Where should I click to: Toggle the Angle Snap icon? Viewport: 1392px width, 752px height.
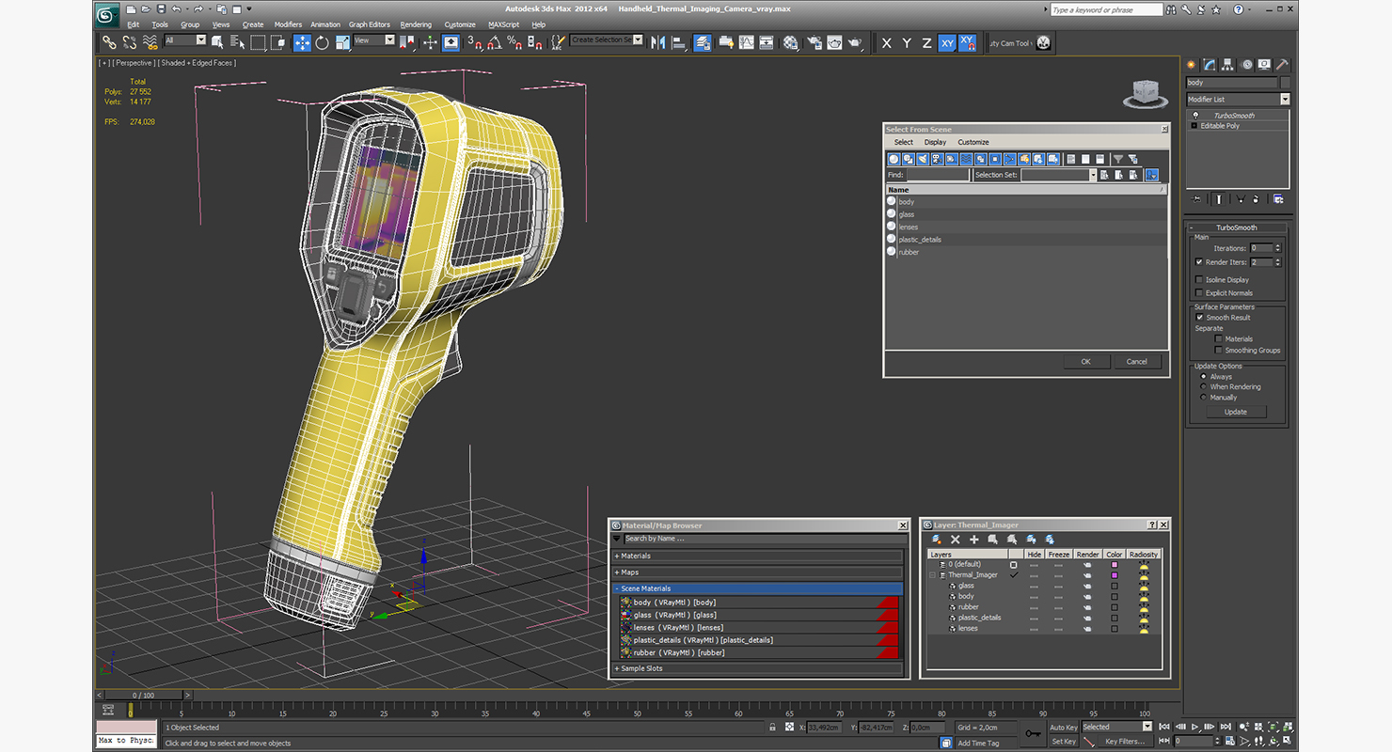pyautogui.click(x=495, y=42)
